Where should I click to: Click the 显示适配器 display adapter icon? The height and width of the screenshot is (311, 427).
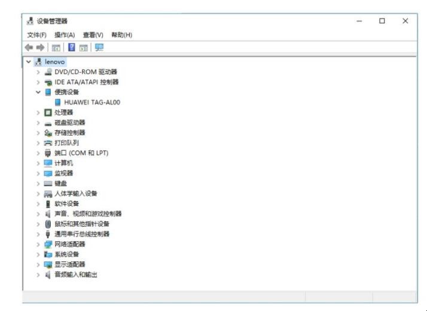(48, 264)
